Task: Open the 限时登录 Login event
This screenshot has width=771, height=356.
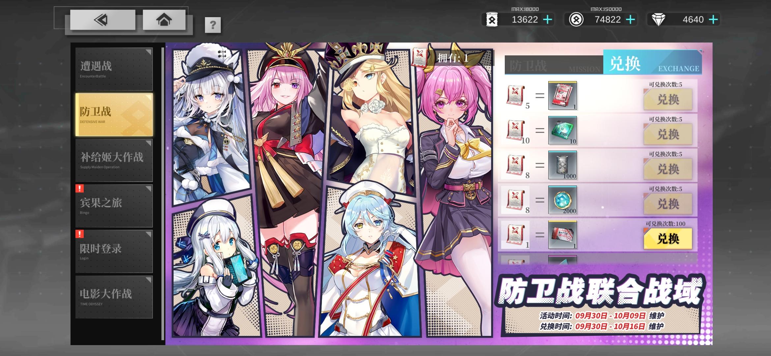Action: click(x=114, y=251)
